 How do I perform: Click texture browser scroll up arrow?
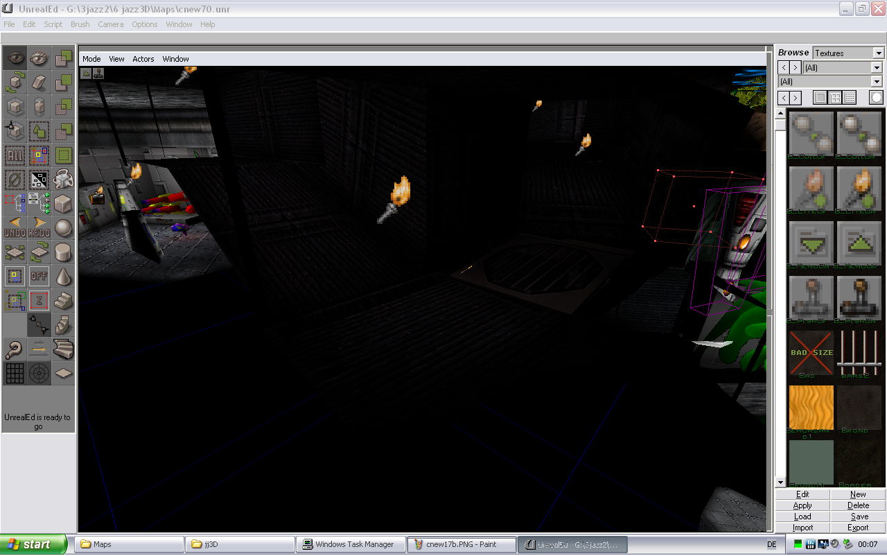point(780,114)
